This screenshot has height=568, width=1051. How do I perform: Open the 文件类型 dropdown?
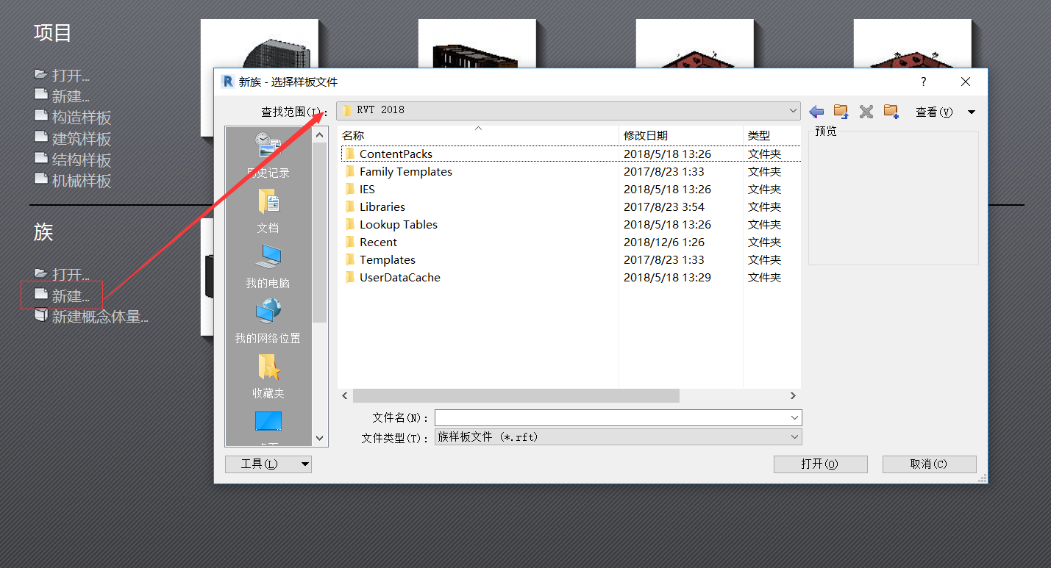click(618, 437)
